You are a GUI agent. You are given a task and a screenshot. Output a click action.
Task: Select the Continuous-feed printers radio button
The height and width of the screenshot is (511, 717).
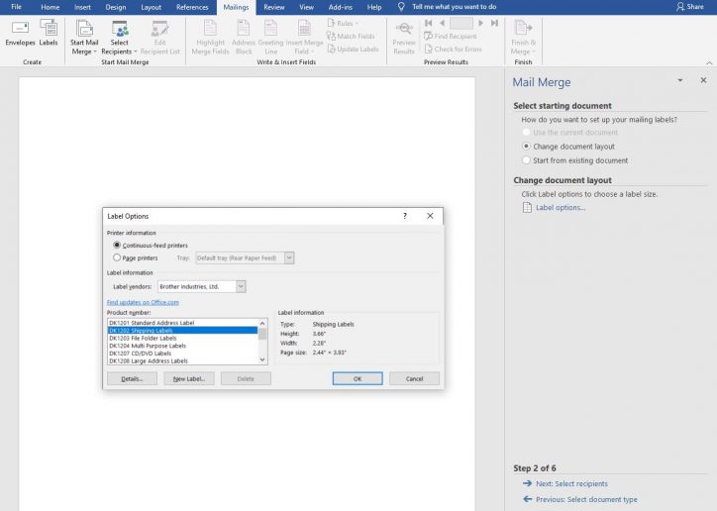coord(118,245)
